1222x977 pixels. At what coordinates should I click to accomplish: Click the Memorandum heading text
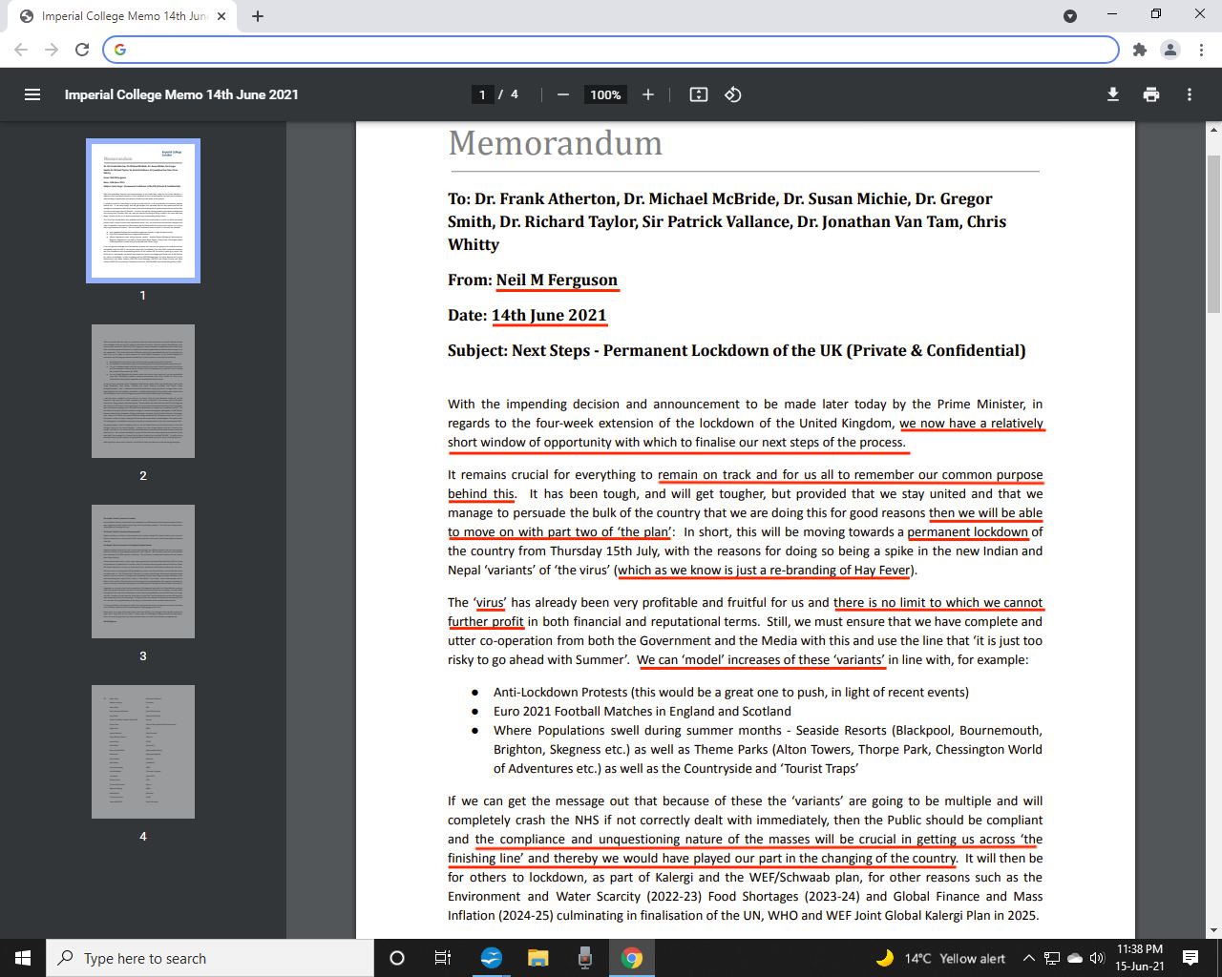pos(556,143)
